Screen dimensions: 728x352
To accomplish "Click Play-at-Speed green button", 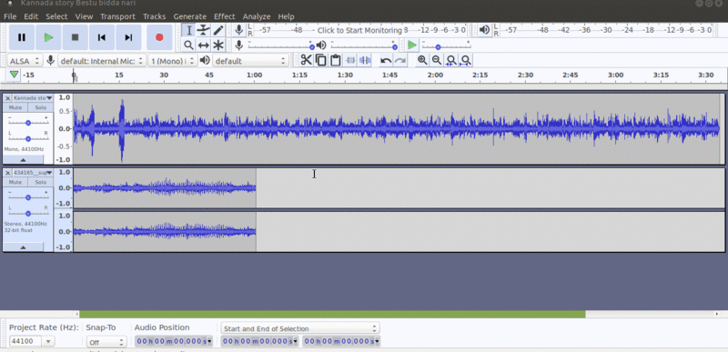I will (x=412, y=45).
